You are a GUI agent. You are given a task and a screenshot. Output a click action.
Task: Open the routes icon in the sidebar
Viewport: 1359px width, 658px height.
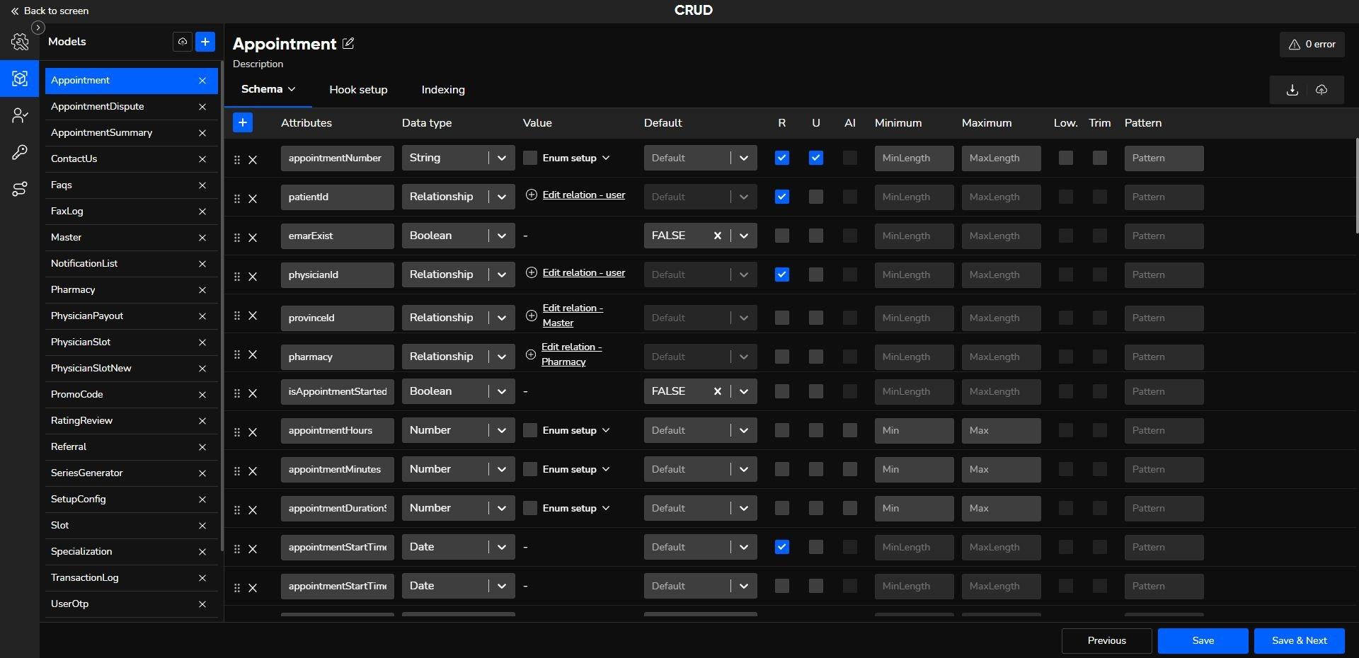tap(20, 189)
